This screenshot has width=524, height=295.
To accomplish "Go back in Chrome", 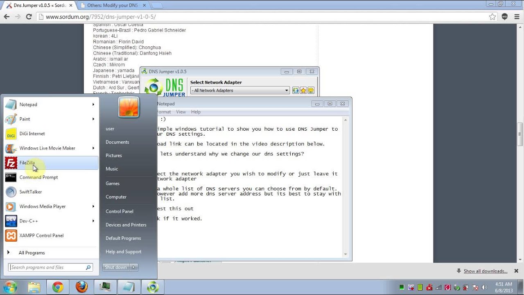I will (x=7, y=17).
